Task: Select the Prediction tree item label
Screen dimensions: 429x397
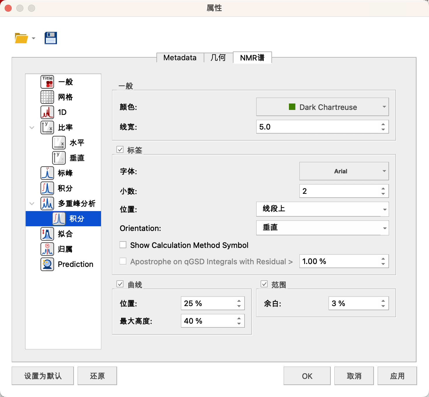Action: click(x=76, y=264)
